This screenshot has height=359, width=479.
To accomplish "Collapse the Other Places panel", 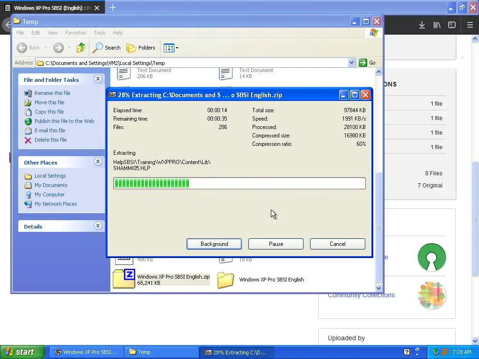I will point(98,162).
